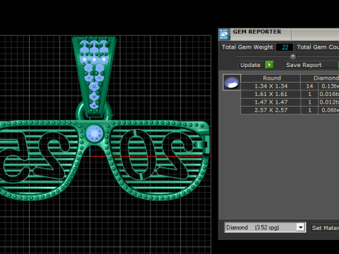Viewport: 339px width, 254px height.
Task: Click the Total Gem Weight value field
Action: [x=285, y=47]
